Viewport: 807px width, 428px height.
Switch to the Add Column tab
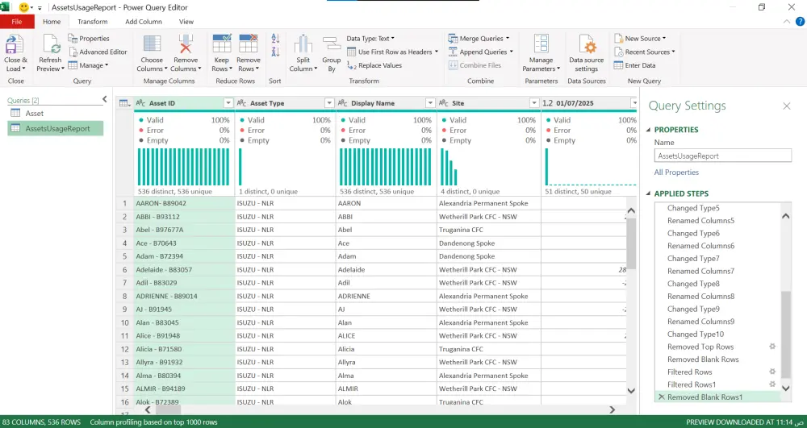pyautogui.click(x=144, y=22)
